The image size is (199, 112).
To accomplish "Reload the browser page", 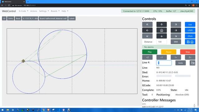I will coord(9,5).
